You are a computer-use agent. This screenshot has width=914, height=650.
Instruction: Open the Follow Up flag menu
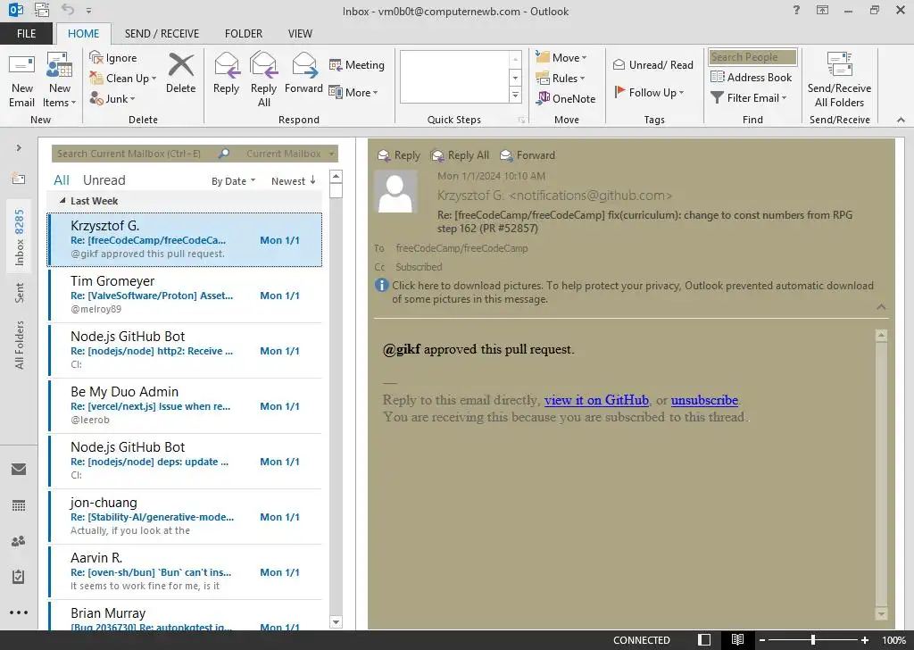point(649,92)
